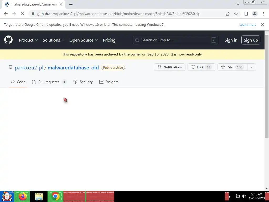Click the Public archive badge
Screen dimensions: 269x202
pos(113,68)
